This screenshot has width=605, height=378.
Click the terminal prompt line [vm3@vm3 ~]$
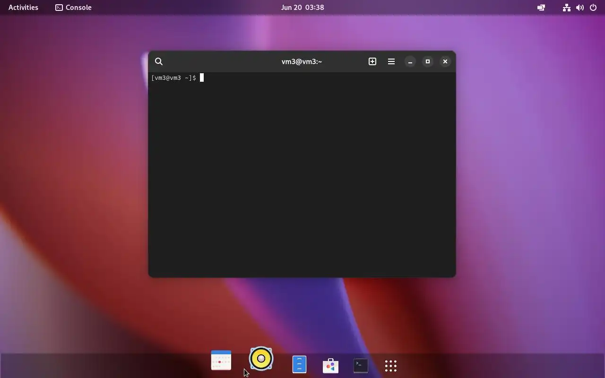(x=173, y=78)
